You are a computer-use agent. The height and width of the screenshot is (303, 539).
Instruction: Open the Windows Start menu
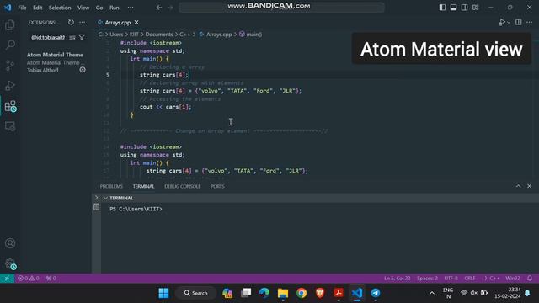coord(163,293)
